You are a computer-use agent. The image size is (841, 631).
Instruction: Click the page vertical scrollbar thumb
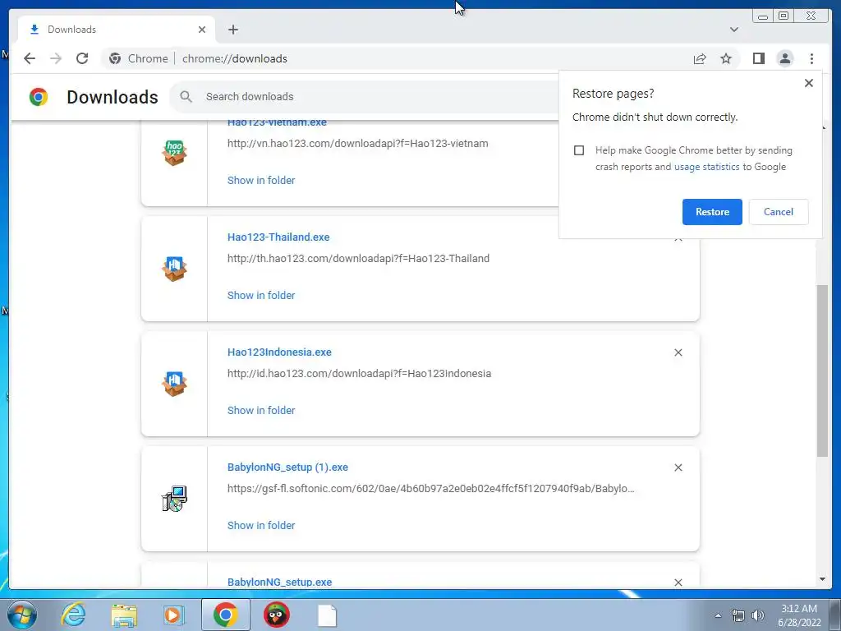(822, 371)
